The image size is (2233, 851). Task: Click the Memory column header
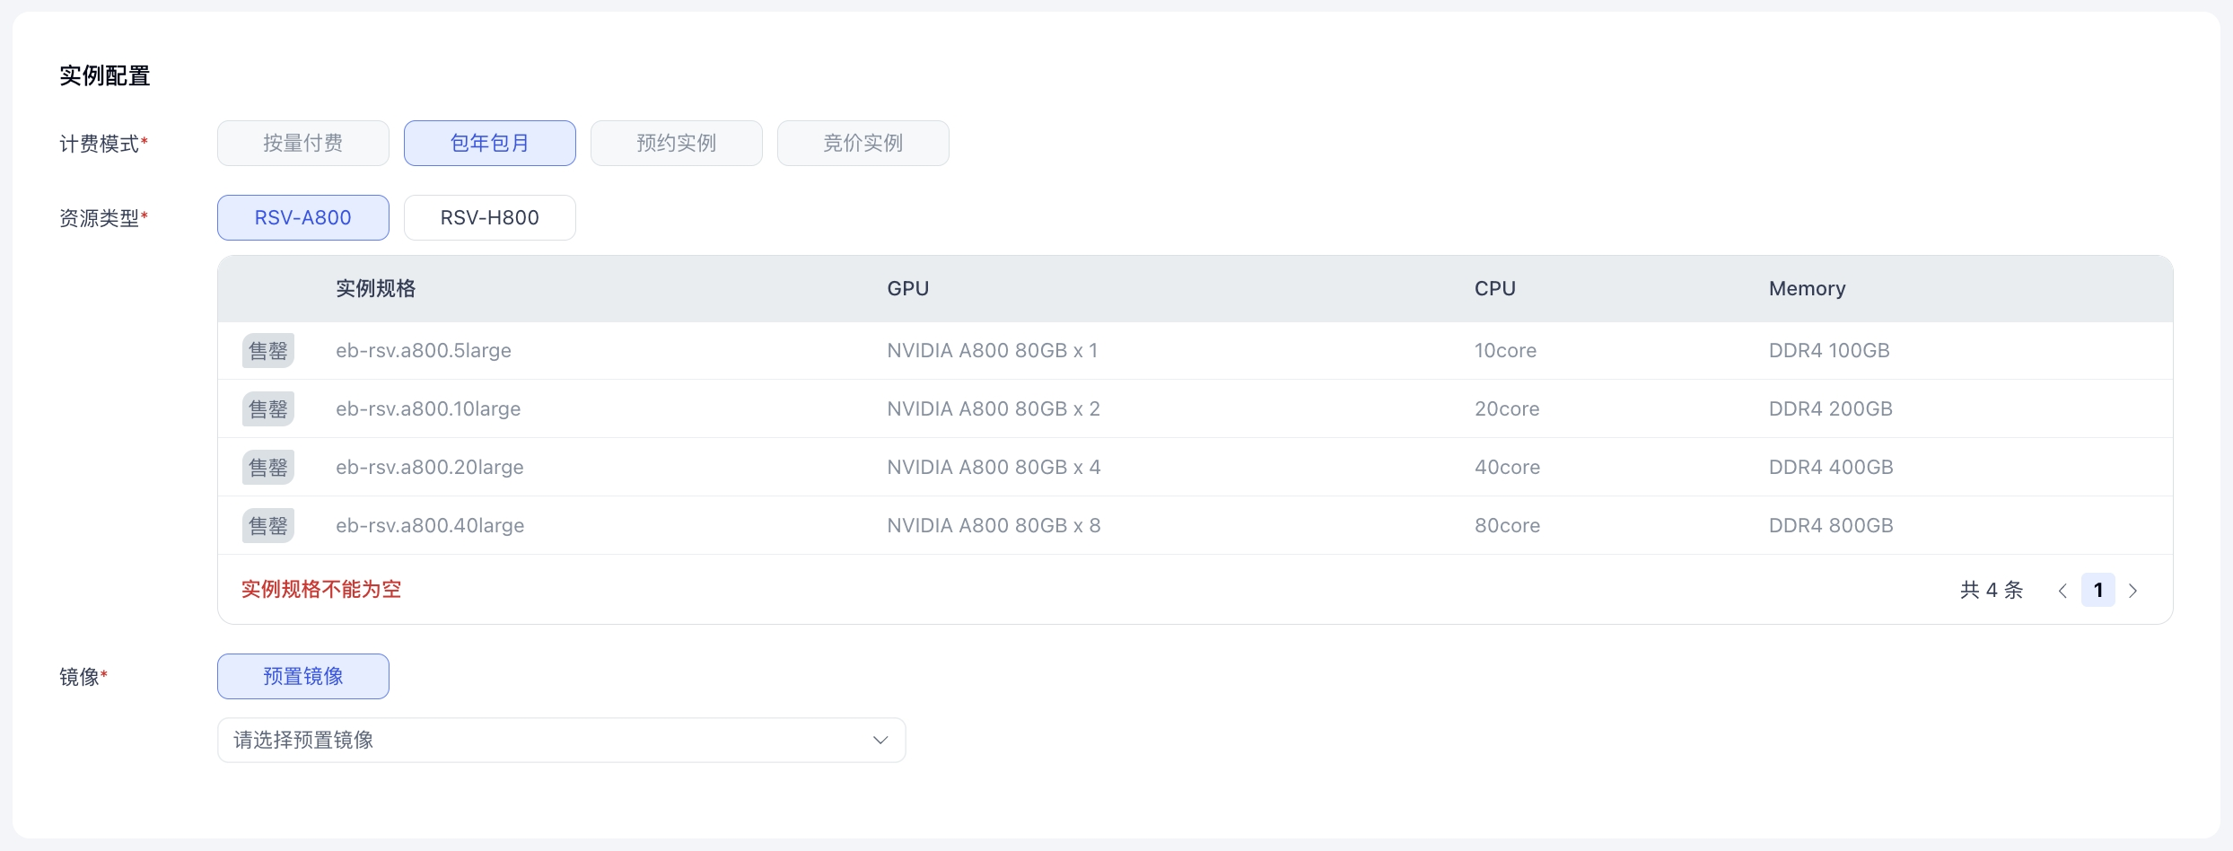point(1807,289)
